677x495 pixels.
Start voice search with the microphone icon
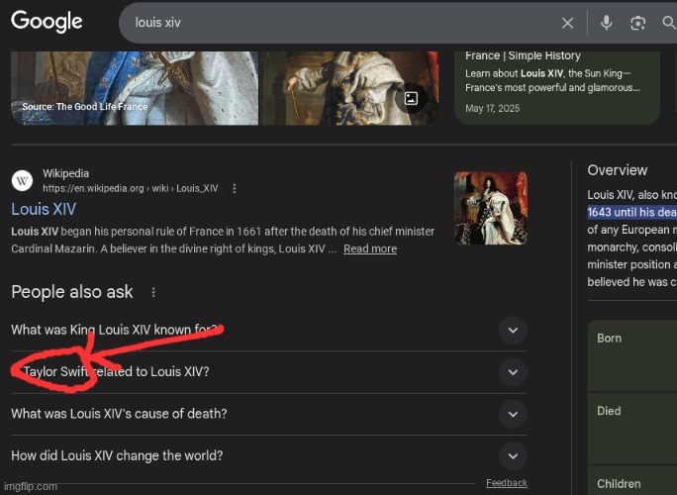coord(606,23)
